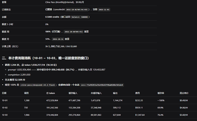
Task: Click the plan text 'Cline Pass (Monthly)[Internal]'
Action: [x=59, y=2]
